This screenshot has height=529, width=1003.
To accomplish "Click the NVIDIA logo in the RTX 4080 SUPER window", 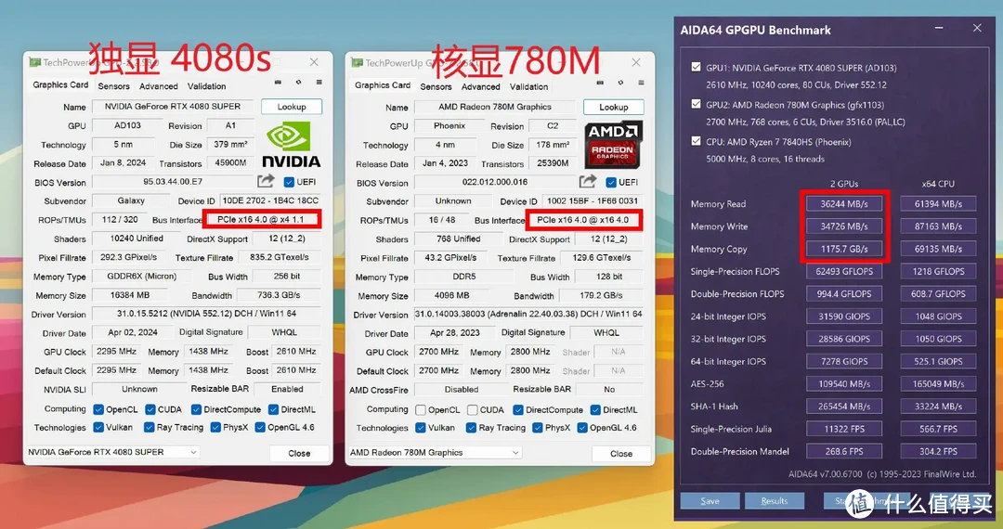I will pos(291,144).
